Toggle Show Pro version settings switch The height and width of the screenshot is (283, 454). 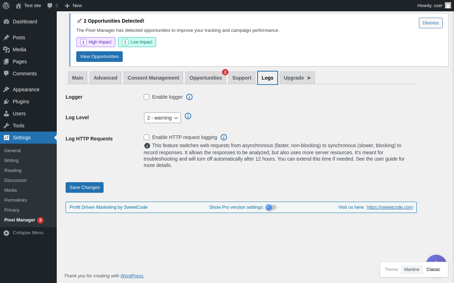[x=271, y=207]
